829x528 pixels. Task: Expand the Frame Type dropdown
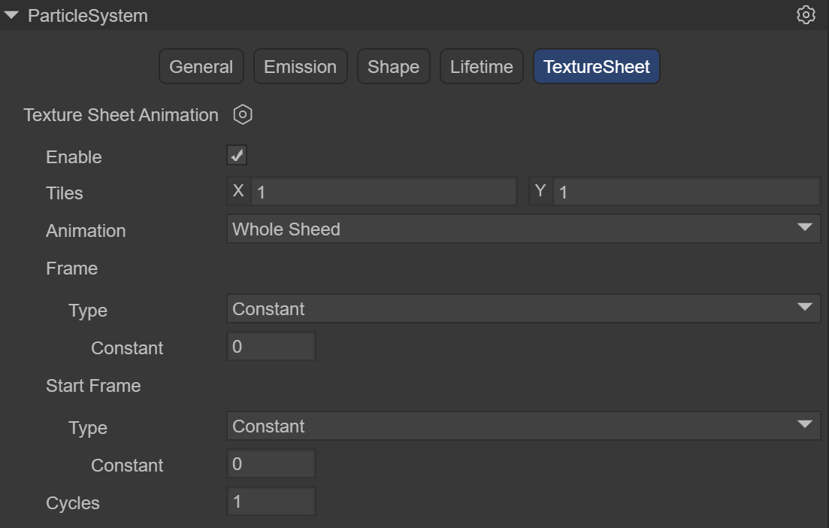(523, 308)
